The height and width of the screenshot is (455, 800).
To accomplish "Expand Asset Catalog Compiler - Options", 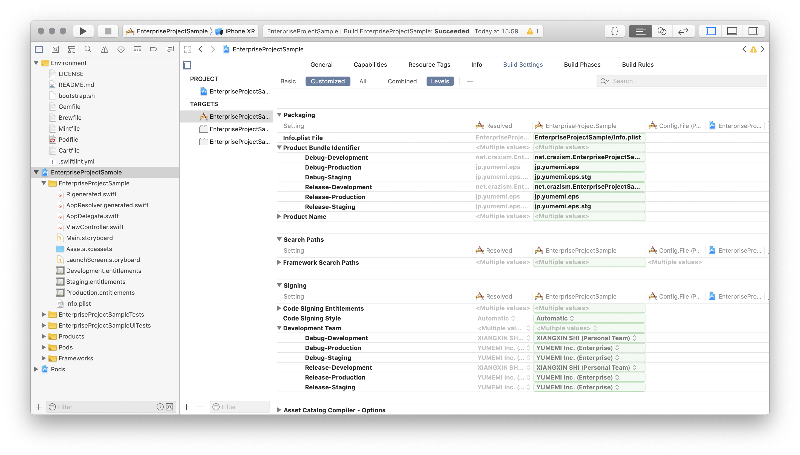I will coord(279,410).
